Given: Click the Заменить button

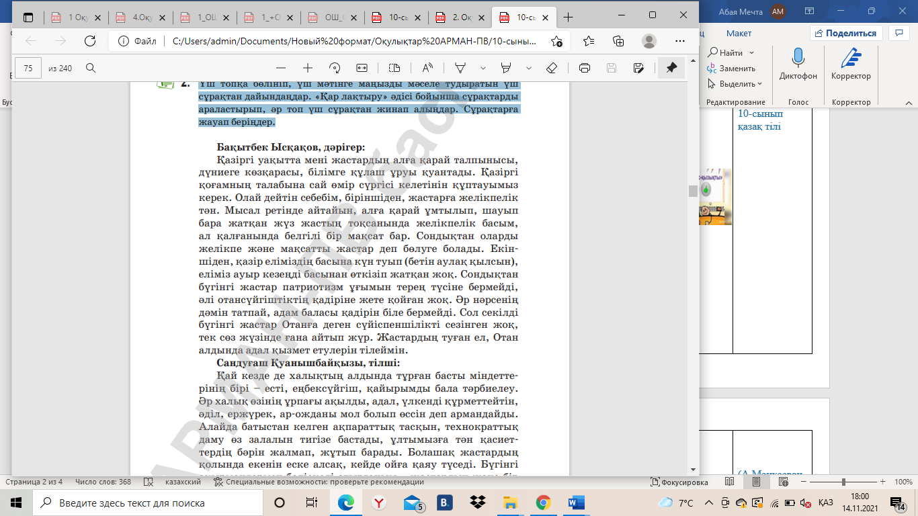Looking at the screenshot, I should tap(731, 69).
